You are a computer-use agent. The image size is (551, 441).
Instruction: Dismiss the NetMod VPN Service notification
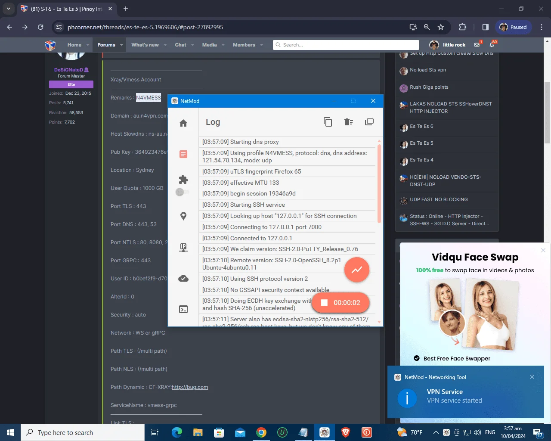532,377
